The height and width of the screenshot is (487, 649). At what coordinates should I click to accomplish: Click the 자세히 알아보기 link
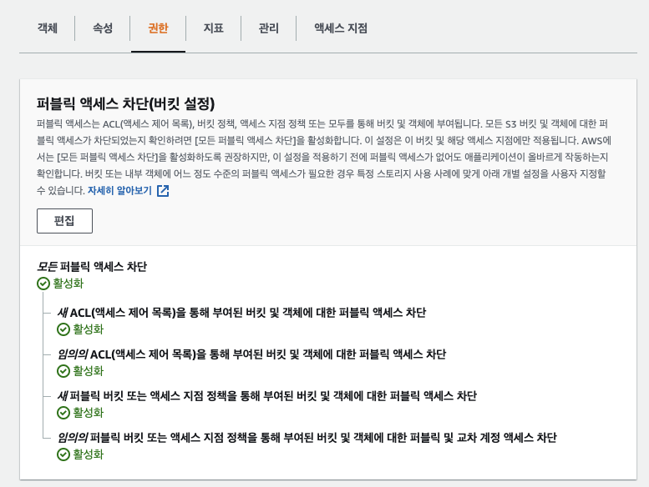[x=119, y=190]
